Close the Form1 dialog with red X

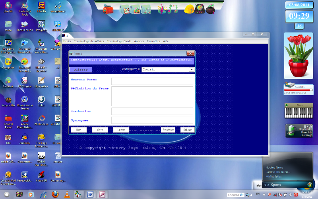(190, 53)
